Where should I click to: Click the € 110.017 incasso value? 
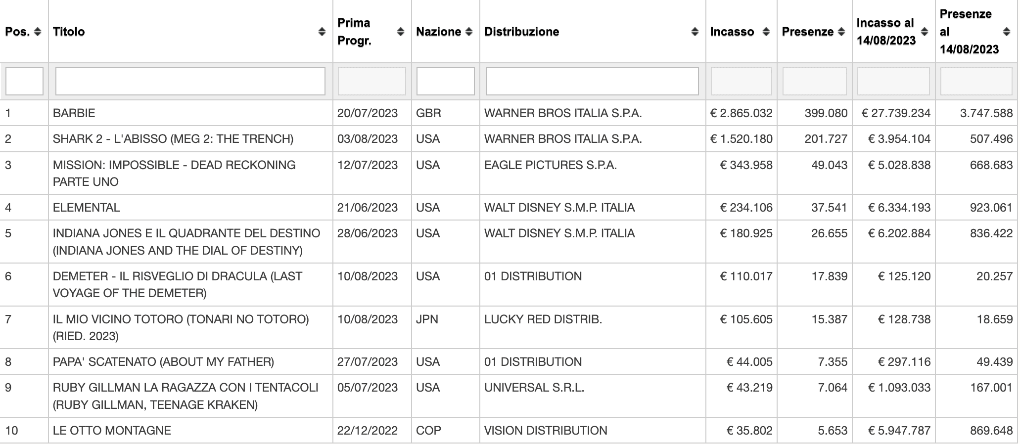pyautogui.click(x=746, y=276)
